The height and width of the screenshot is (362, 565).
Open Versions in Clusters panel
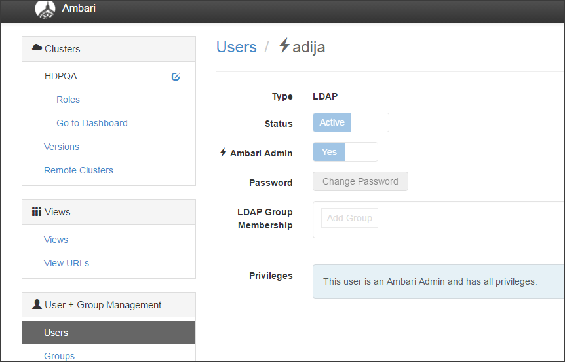tap(62, 147)
